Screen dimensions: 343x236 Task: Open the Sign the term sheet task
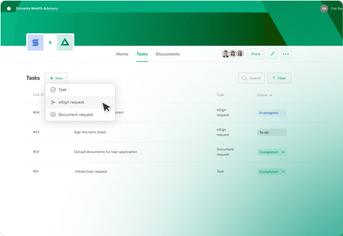(x=90, y=132)
